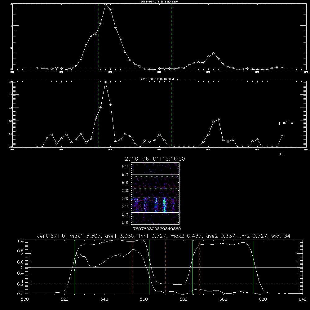Click the dotted horizontal threshold line in the bottom plot
This screenshot has height=310, width=310.
[164, 285]
